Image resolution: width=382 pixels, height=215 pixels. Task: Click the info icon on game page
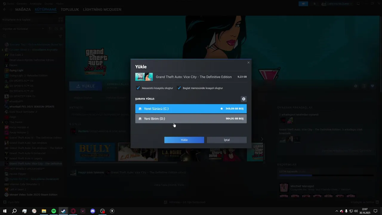[364, 86]
